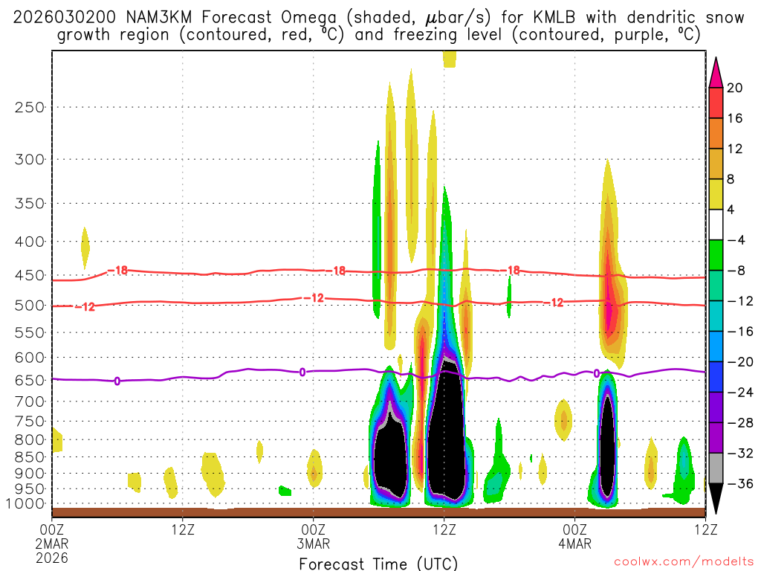This screenshot has width=761, height=571.
Task: Select the 300 pressure axis label
Action: pos(30,159)
